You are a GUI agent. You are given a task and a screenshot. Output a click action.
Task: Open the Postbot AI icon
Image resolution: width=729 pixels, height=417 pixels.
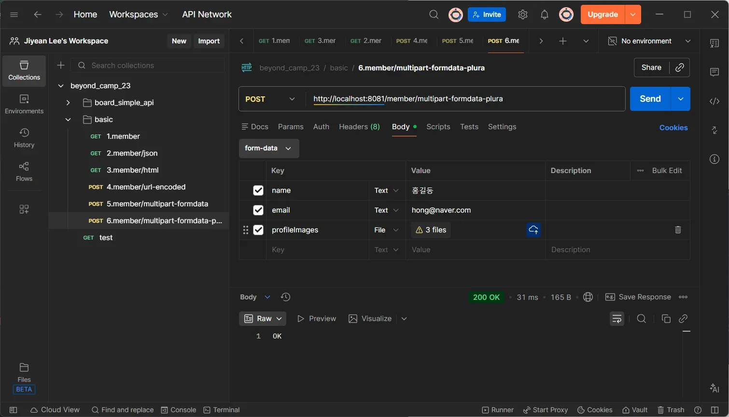715,388
